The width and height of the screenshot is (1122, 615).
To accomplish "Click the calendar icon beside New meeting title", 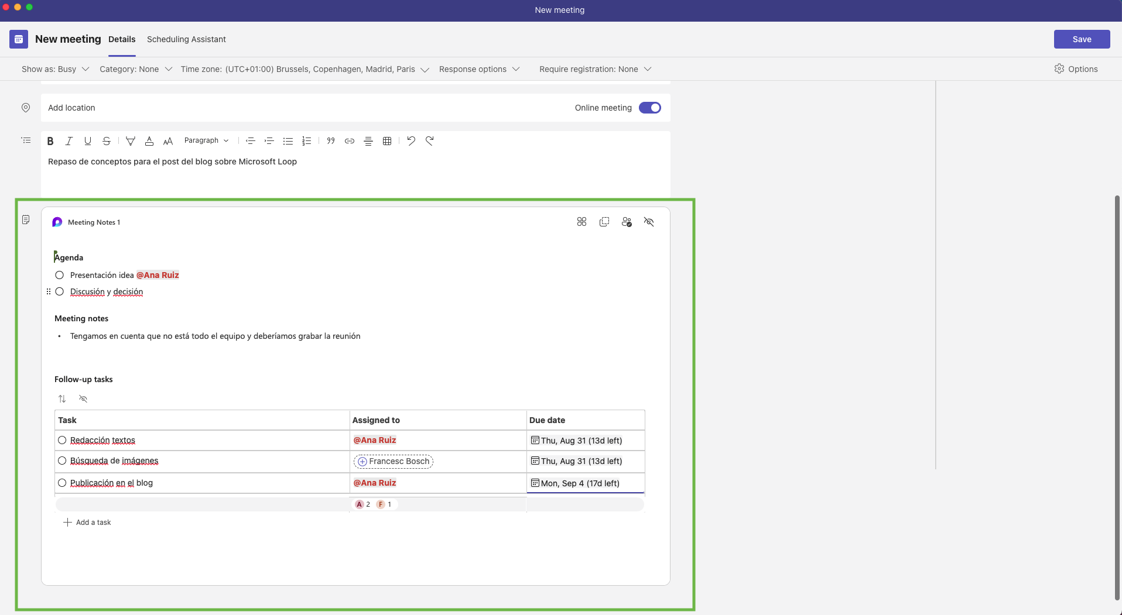I will coord(19,39).
